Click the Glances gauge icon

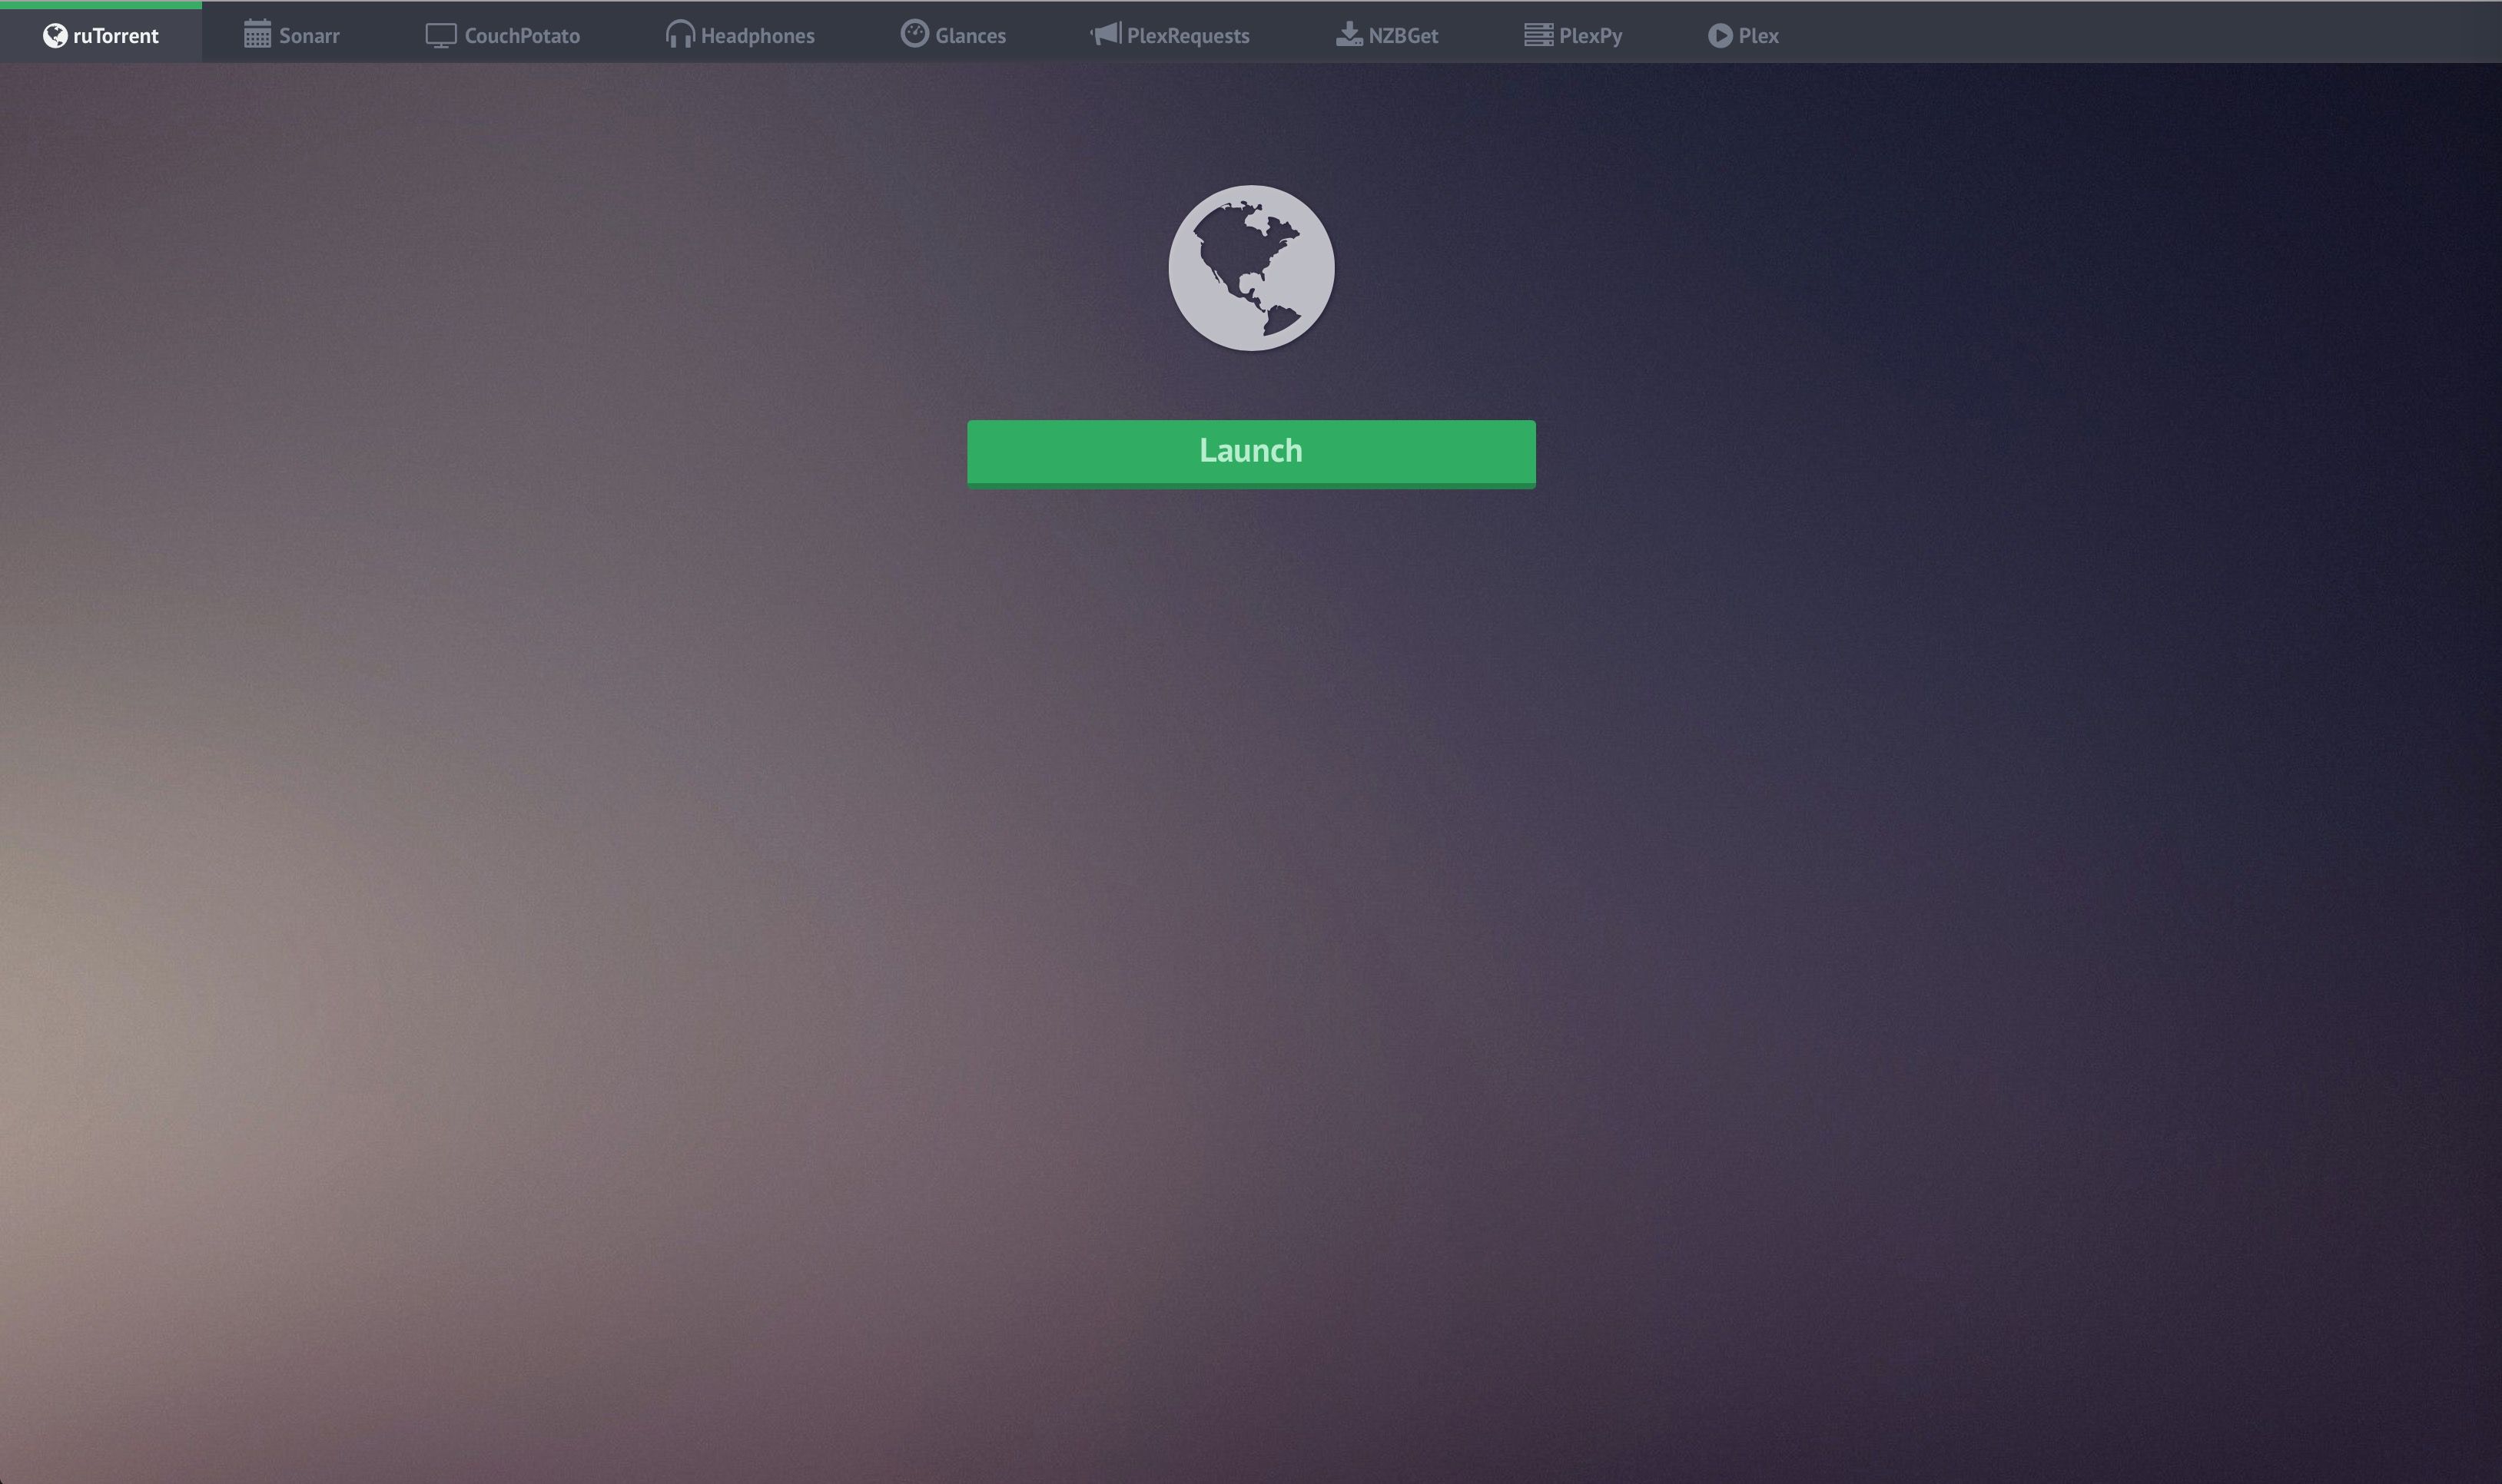click(x=914, y=34)
